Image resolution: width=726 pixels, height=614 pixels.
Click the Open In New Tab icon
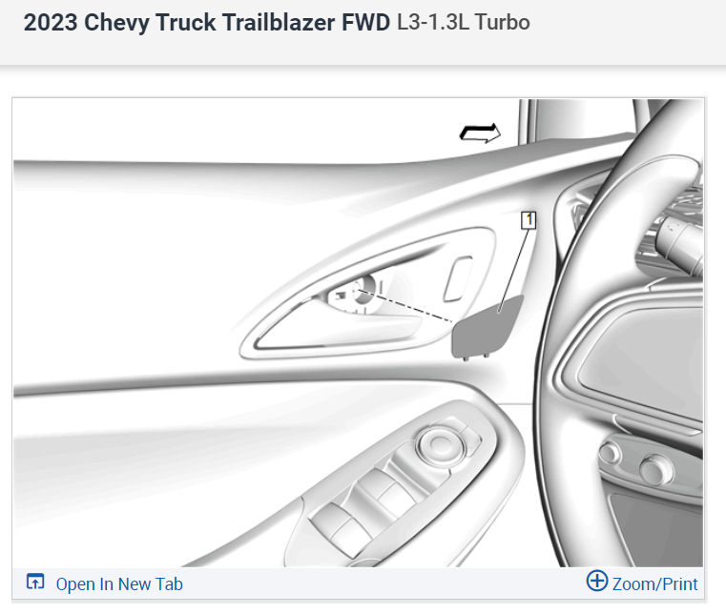click(x=35, y=582)
